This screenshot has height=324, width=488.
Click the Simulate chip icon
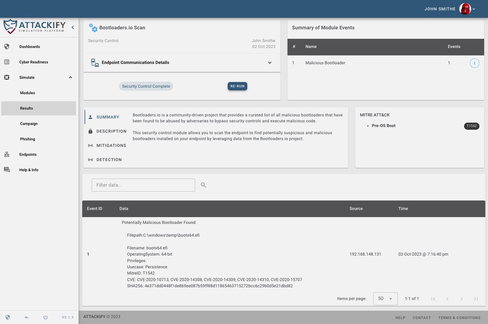[7, 77]
